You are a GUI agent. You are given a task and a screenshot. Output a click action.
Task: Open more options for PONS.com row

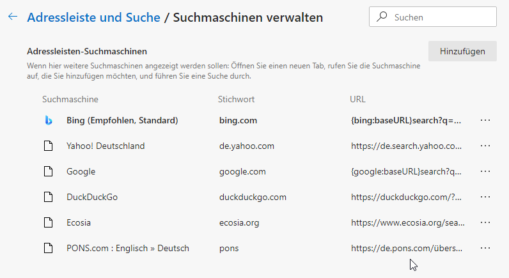[x=485, y=248]
